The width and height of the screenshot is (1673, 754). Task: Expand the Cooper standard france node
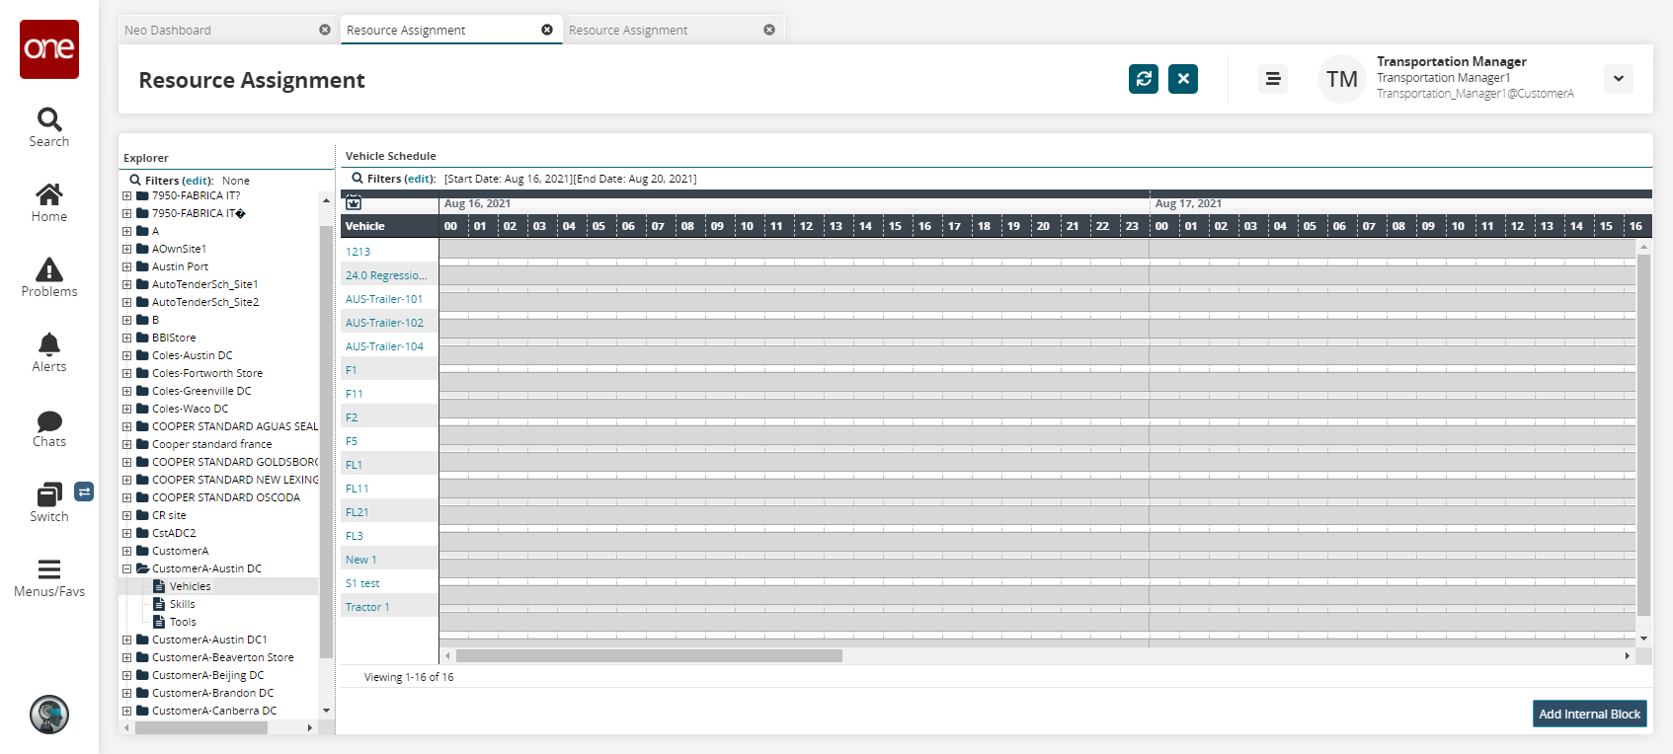pos(127,444)
